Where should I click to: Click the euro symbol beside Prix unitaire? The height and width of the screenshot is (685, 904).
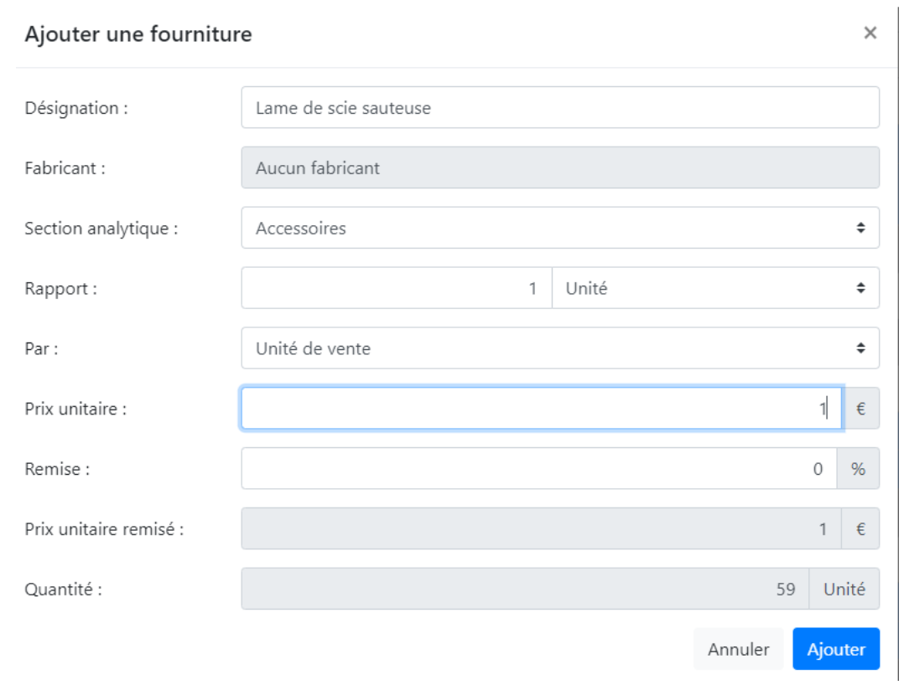861,409
